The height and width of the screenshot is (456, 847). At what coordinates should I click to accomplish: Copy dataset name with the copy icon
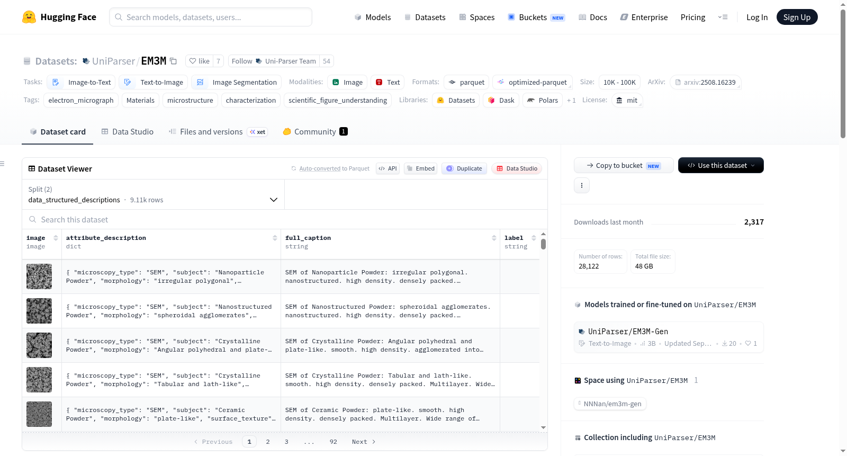click(173, 61)
